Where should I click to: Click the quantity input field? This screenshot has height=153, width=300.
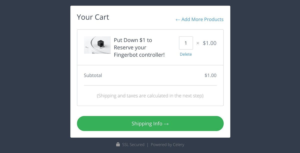[x=186, y=43]
